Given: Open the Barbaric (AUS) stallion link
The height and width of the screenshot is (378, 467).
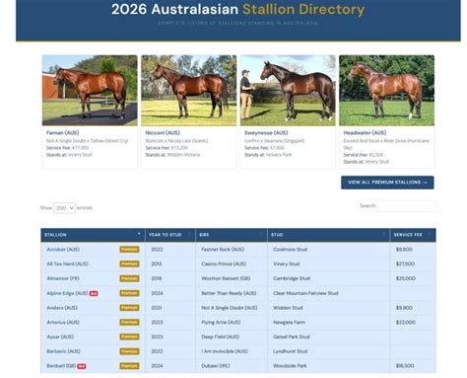Looking at the screenshot, I should tap(63, 351).
